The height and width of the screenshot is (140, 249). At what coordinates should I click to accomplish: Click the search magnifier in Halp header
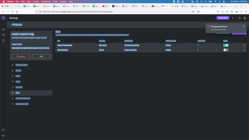pyautogui.click(x=233, y=18)
